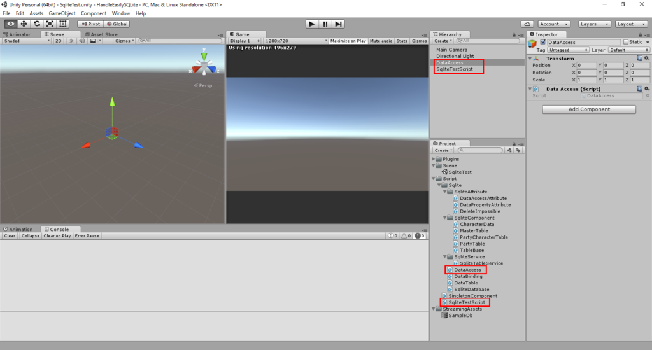Lock the Project panel

[514, 144]
